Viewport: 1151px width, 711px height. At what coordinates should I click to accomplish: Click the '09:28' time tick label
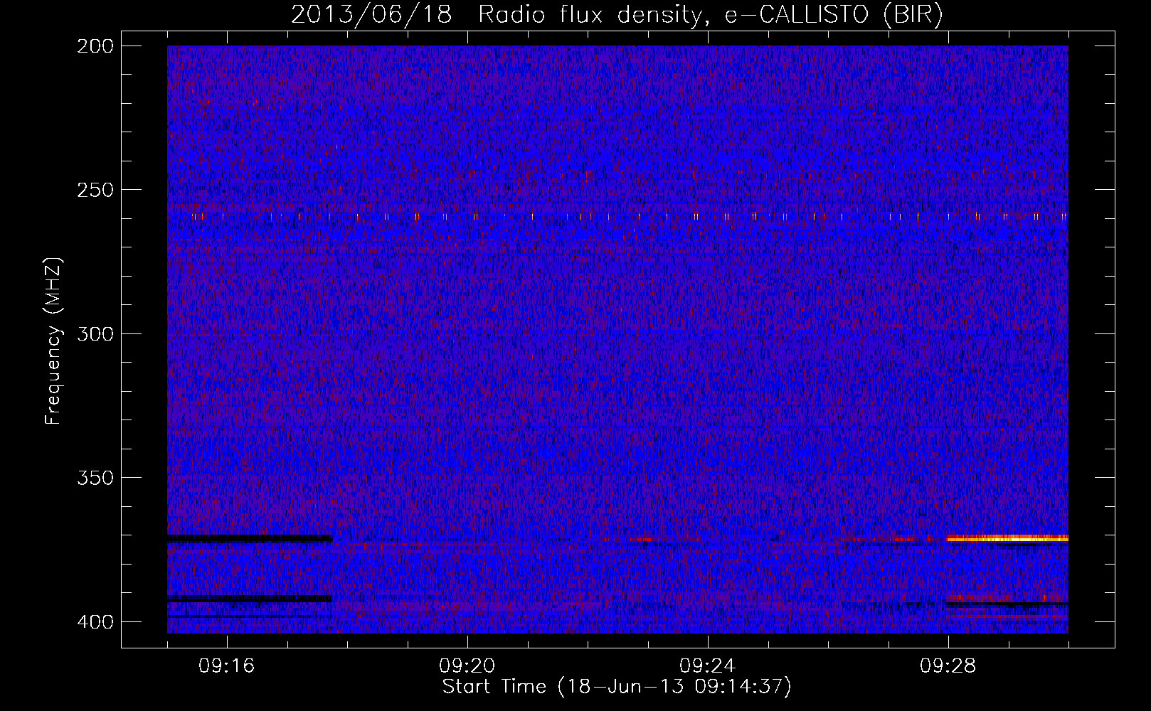click(x=948, y=666)
